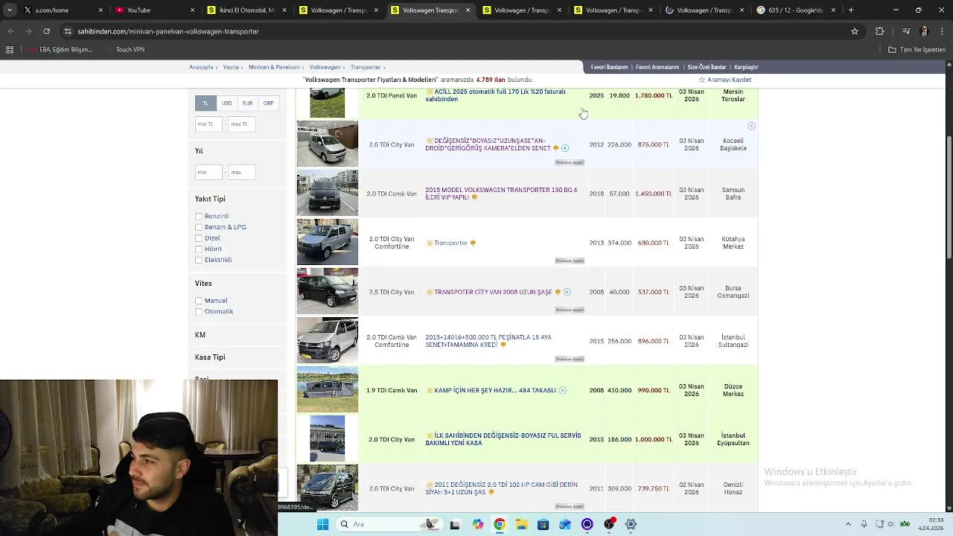The height and width of the screenshot is (536, 953).
Task: Open a new browser tab
Action: click(851, 10)
